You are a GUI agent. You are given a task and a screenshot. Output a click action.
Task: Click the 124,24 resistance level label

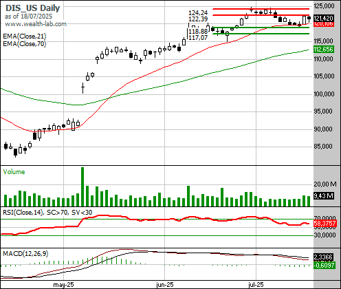click(198, 13)
